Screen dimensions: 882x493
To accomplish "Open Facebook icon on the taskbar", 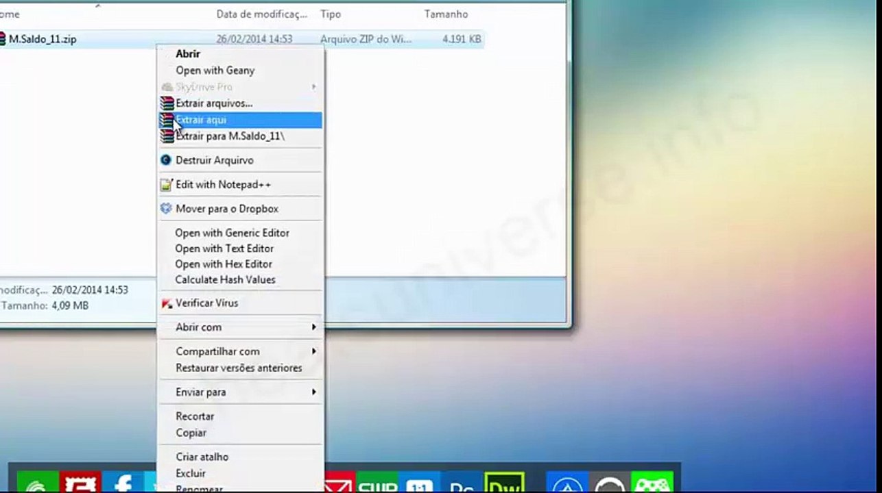I will pos(123,482).
